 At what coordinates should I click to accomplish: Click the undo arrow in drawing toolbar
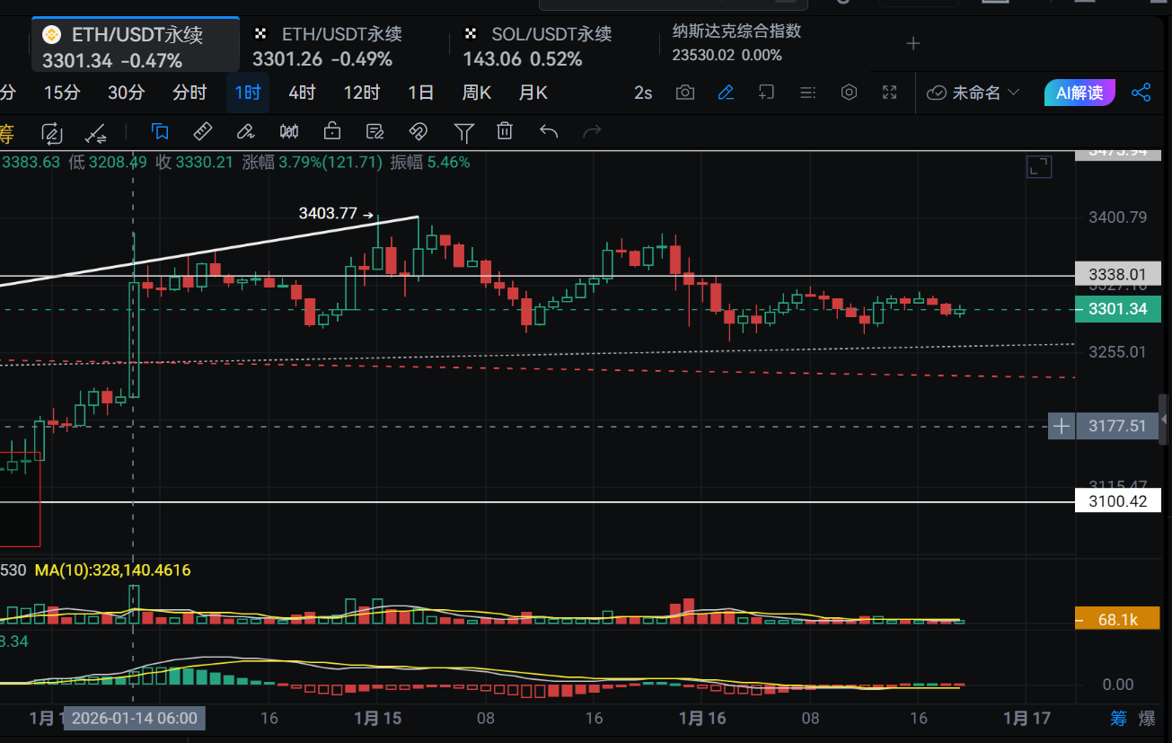click(x=549, y=132)
